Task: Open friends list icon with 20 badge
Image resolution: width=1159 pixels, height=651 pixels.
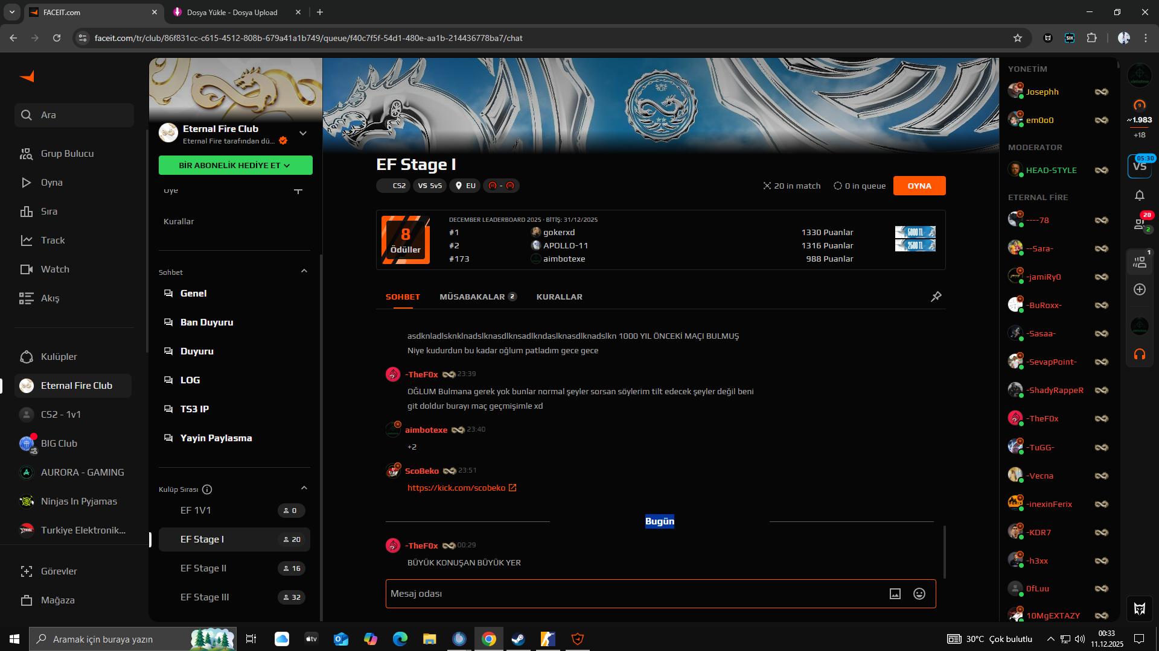Action: pyautogui.click(x=1140, y=224)
